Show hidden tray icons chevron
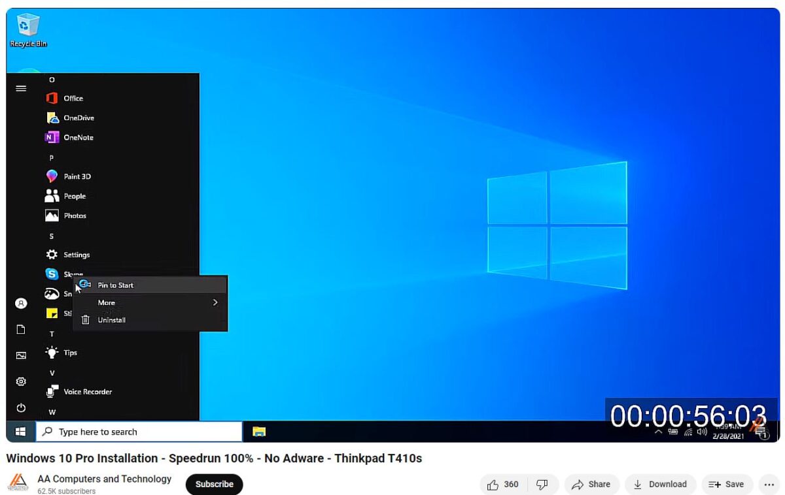 (x=659, y=432)
